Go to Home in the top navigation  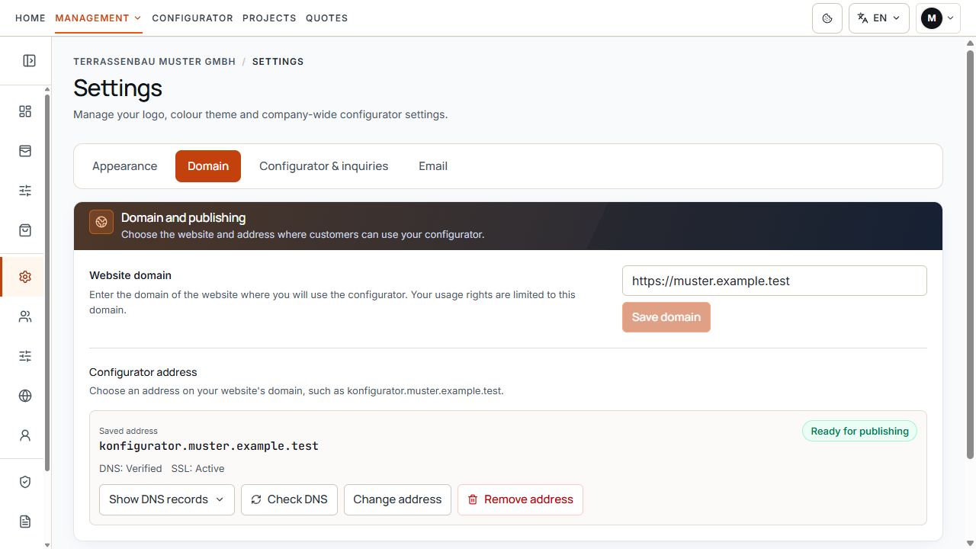(30, 18)
